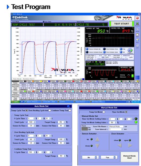Enable the Temp Cycle Test checkbox
Image resolution: width=141 pixels, height=166 pixels.
coord(27,110)
